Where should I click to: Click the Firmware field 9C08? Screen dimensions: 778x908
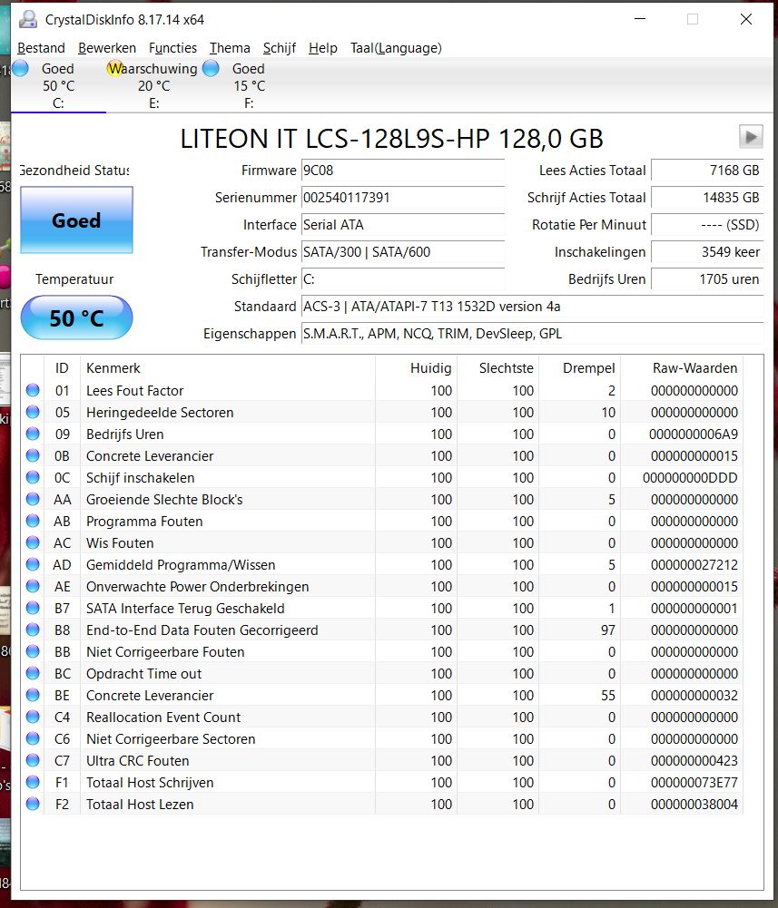coord(403,171)
